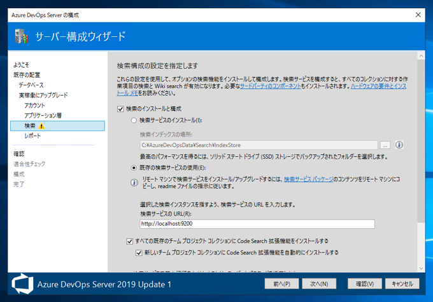Toggle auto-install Code Search for new collections

(139, 253)
